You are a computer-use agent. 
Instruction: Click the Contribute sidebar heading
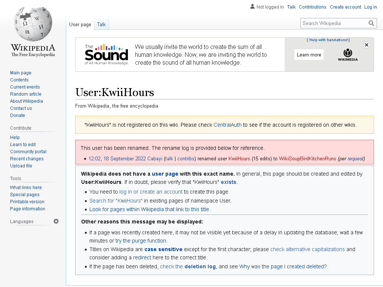click(21, 128)
